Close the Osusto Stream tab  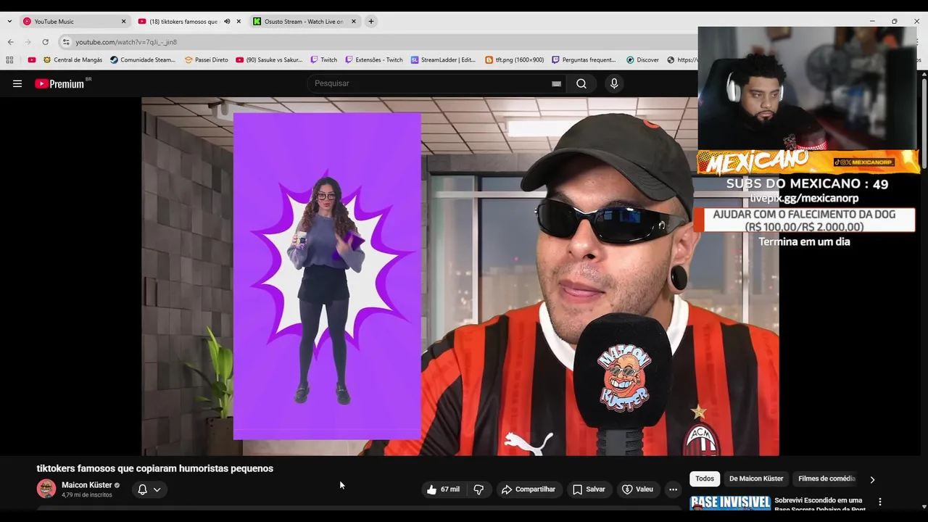[354, 22]
